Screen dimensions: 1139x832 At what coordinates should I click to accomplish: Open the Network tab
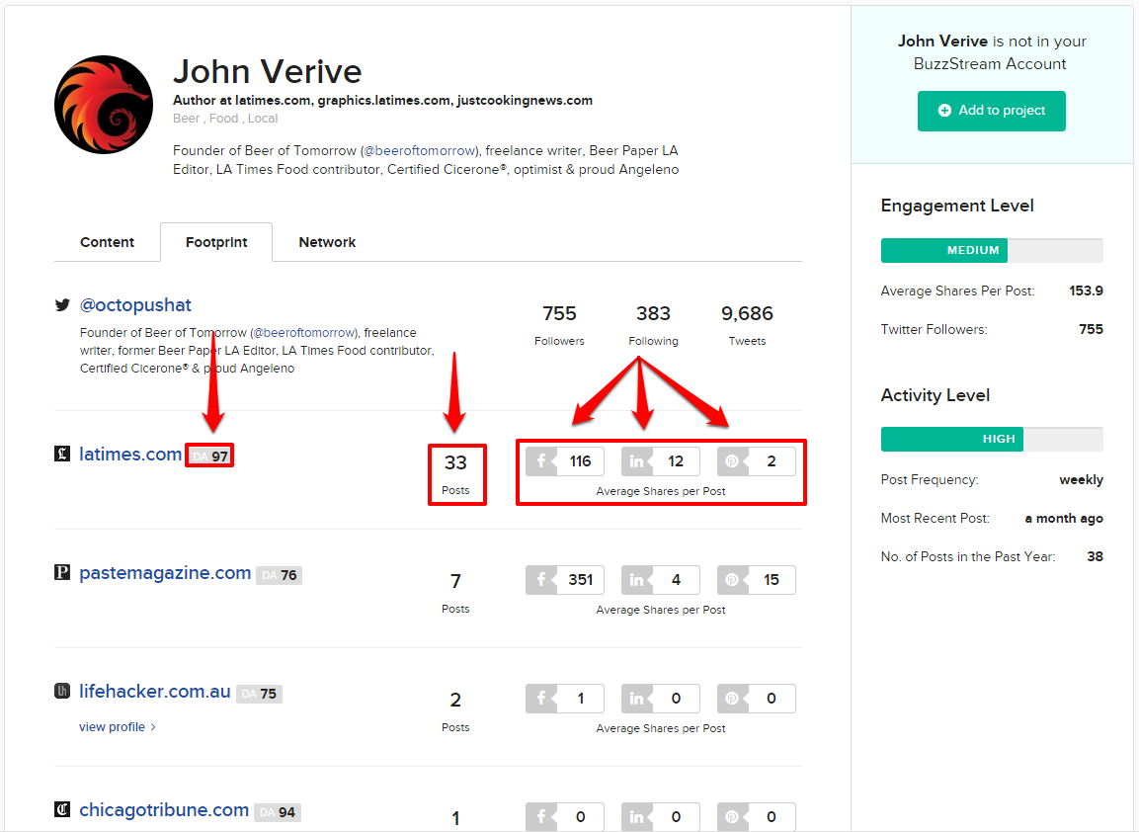point(327,242)
